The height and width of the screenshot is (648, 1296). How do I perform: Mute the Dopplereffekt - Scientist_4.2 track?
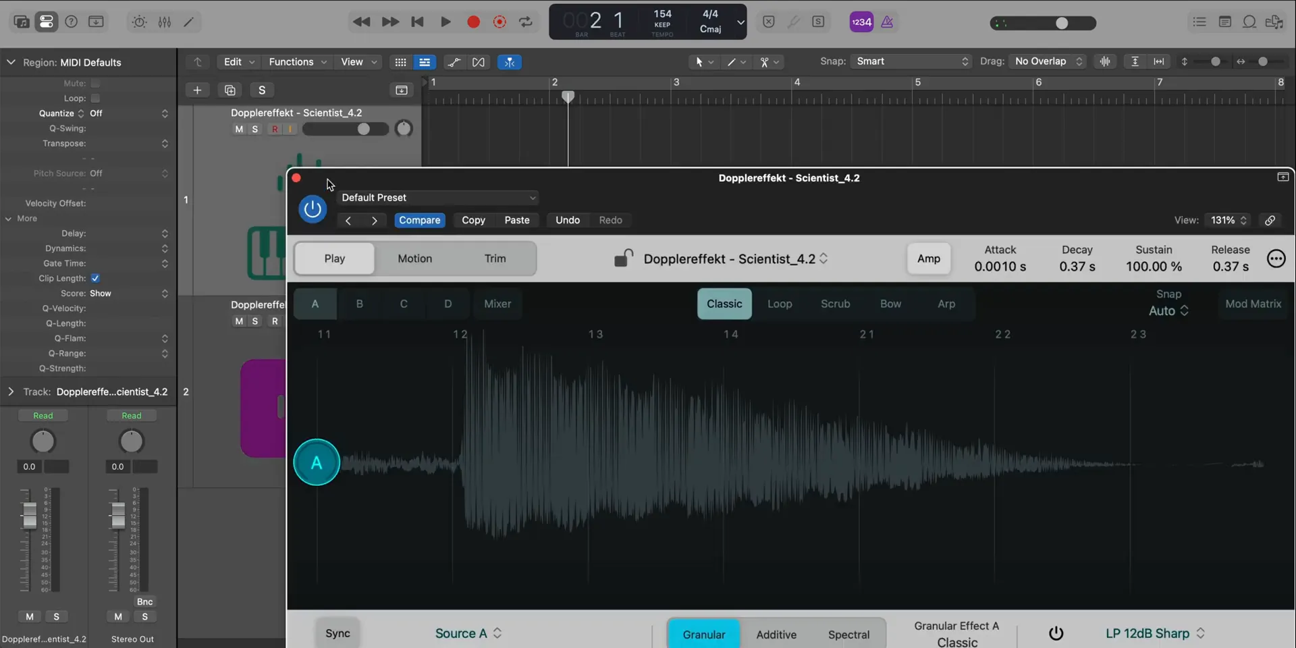pos(239,129)
